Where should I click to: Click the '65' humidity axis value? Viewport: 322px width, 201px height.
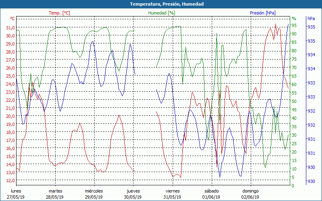(294, 76)
